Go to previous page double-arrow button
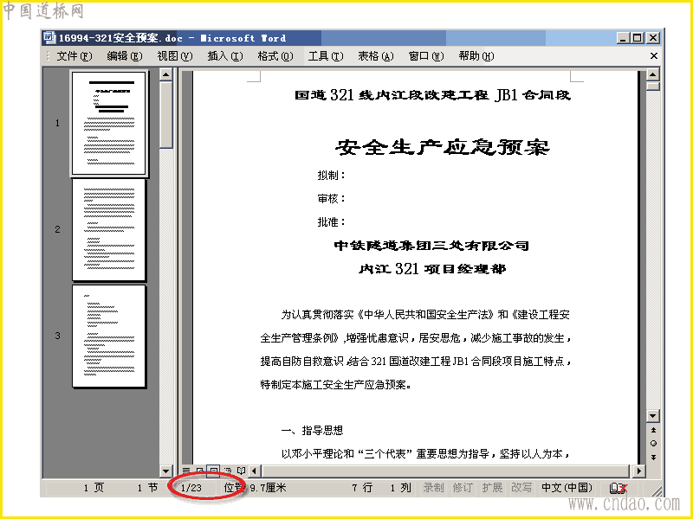This screenshot has height=519, width=693. (653, 430)
